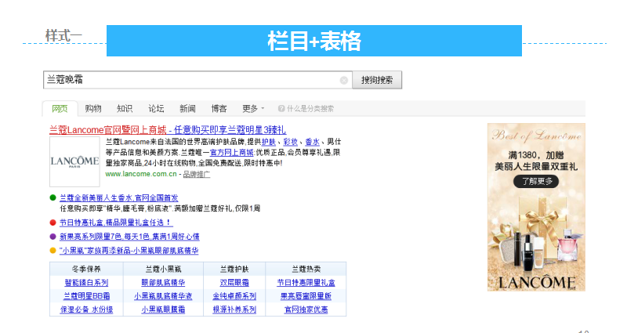Click the 小黑瓶肌底精华液 table link
The image size is (627, 333).
(x=163, y=296)
